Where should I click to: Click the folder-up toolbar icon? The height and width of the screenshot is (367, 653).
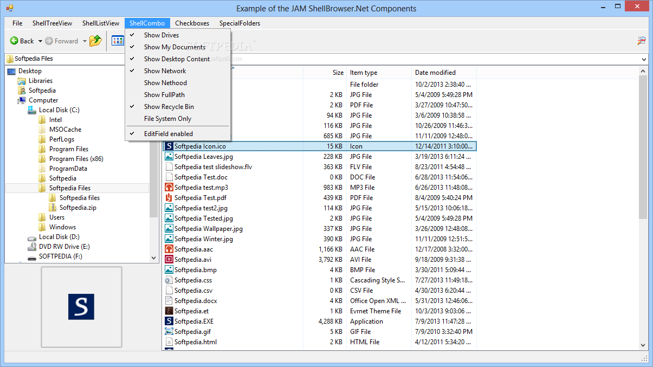pyautogui.click(x=95, y=41)
